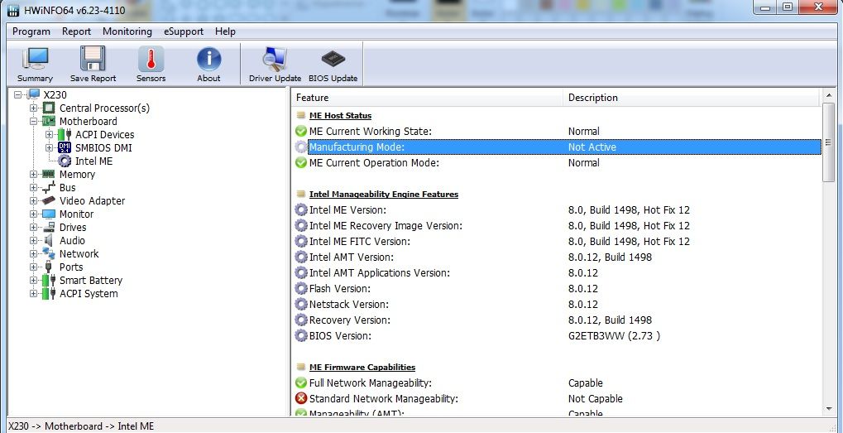Open the eSupport menu
The image size is (843, 433).
click(x=184, y=31)
